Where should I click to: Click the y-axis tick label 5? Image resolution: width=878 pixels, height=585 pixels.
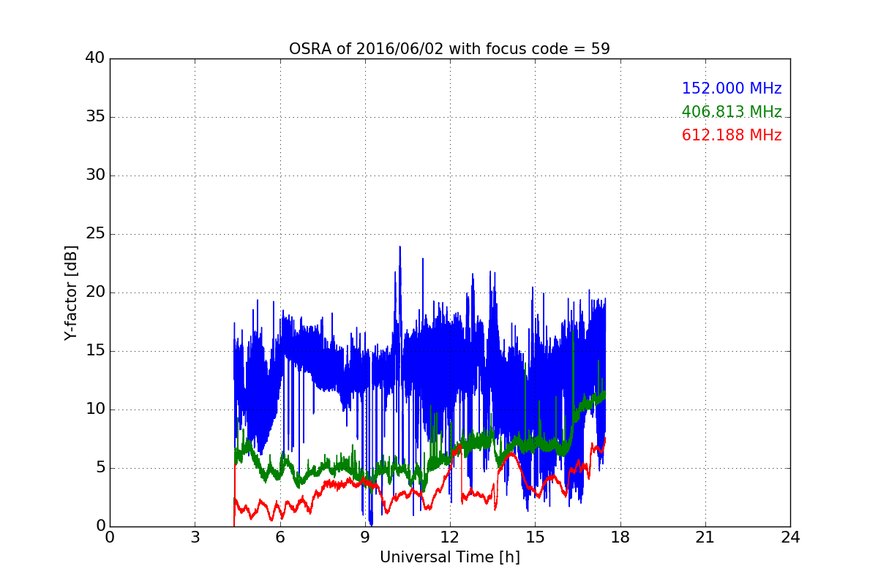coord(100,468)
